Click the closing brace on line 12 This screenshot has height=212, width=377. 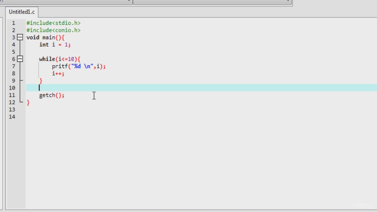coord(28,102)
